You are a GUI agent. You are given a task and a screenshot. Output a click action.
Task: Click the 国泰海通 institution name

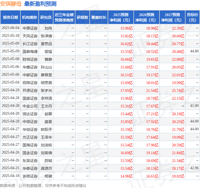(30, 51)
